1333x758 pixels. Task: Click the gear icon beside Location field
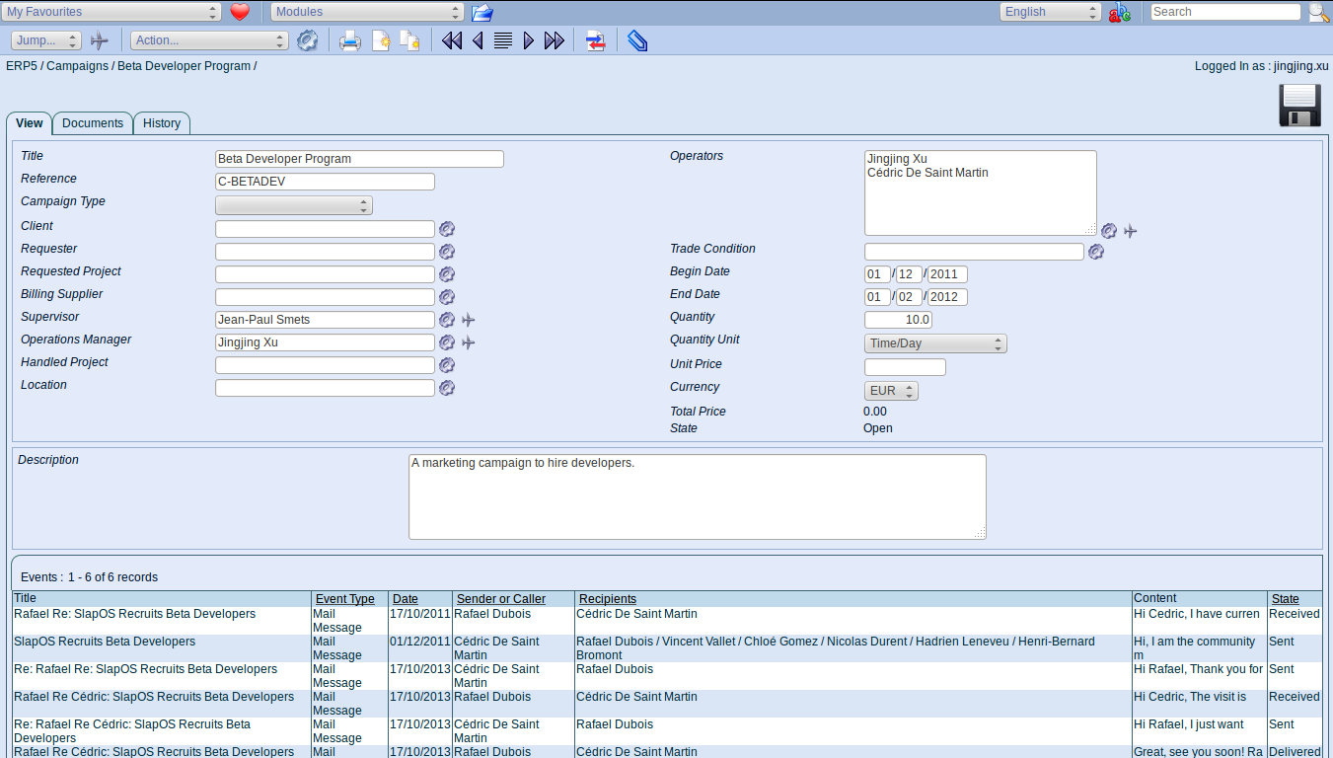point(447,388)
